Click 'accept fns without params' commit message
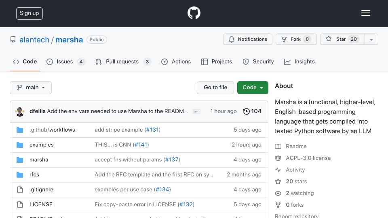 coord(128,160)
